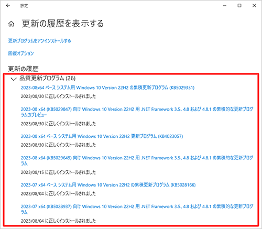The height and width of the screenshot is (229, 262).
Task: Select the 更新の履歴を表示する page title
Action: [63, 24]
